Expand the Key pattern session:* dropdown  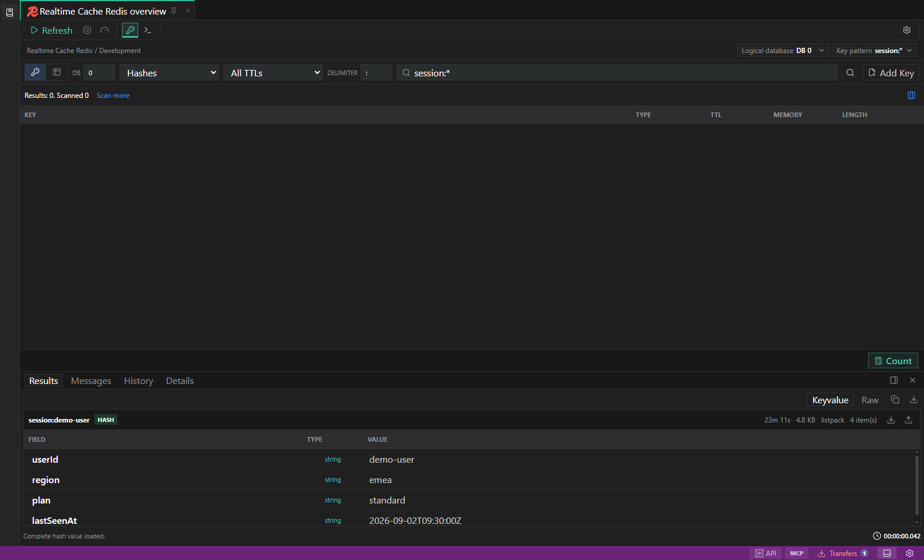pyautogui.click(x=874, y=51)
